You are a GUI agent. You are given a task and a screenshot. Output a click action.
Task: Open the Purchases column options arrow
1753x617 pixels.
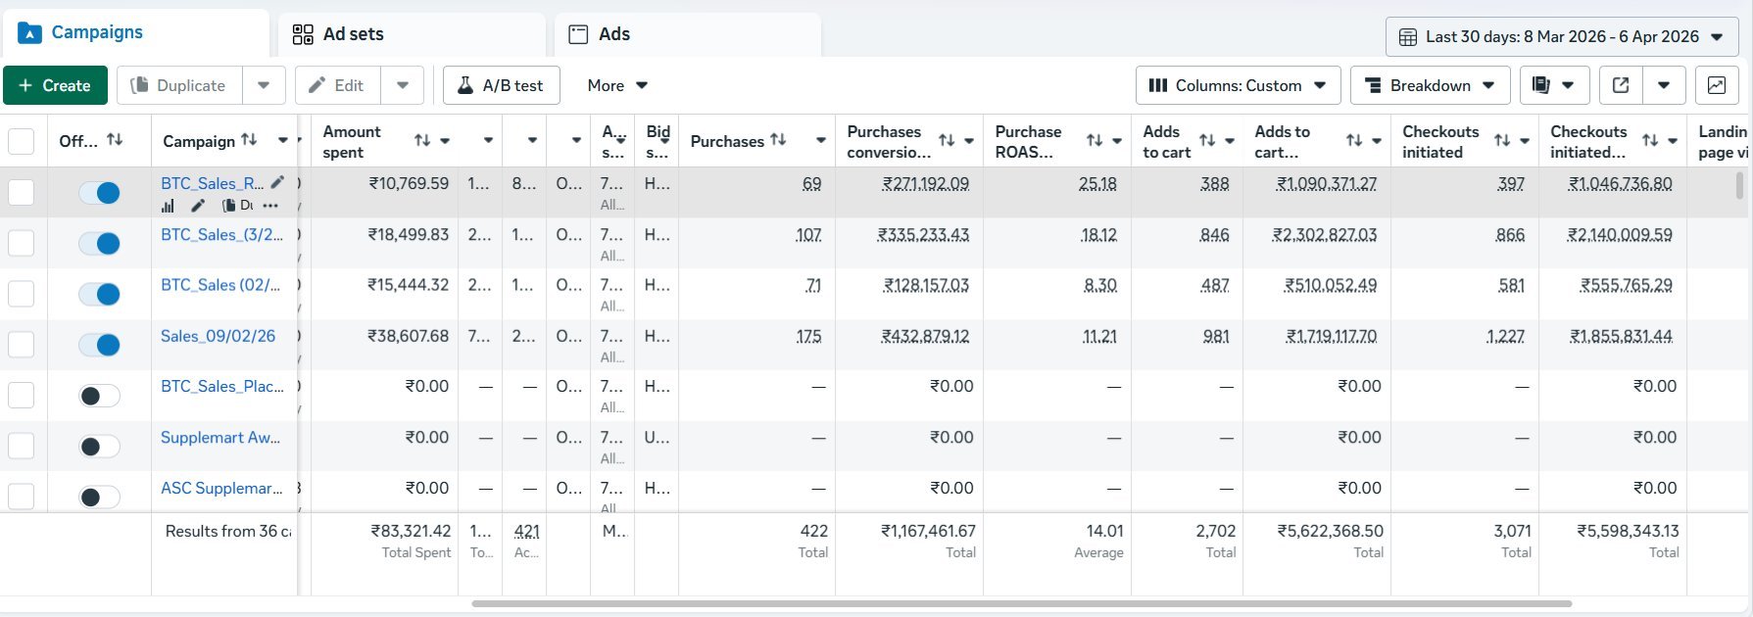(821, 140)
